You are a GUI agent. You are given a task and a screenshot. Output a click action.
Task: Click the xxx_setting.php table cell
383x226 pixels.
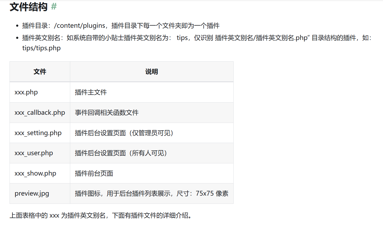[x=38, y=133]
